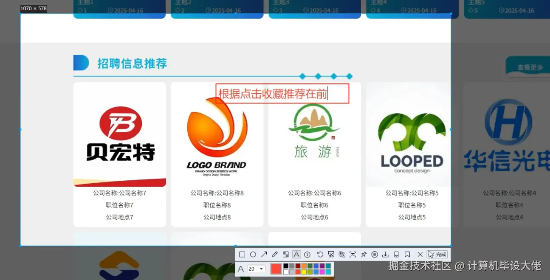Viewport: 550px width, 280px height.
Task: Click the screen record icon
Action: click(374, 254)
